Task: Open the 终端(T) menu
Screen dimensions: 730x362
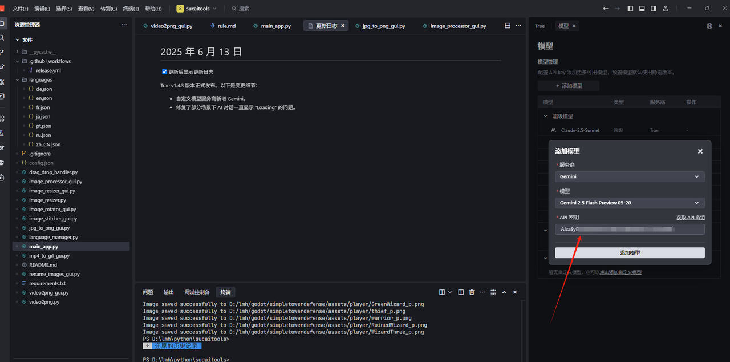Action: point(131,9)
